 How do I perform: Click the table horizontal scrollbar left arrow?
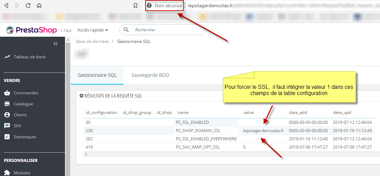(x=86, y=154)
